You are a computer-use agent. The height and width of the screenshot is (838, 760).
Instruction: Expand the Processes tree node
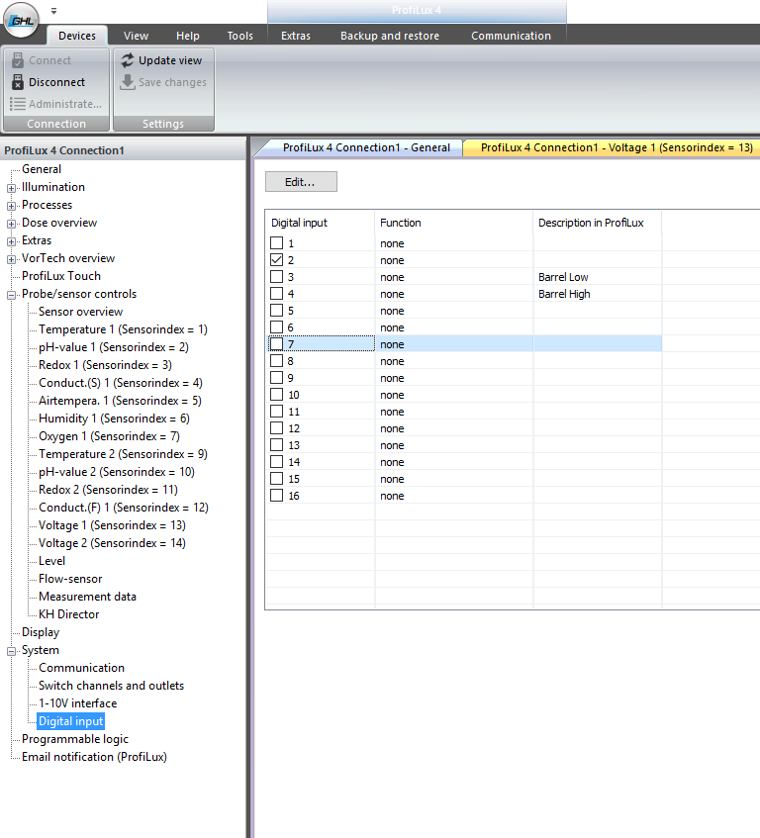(11, 206)
